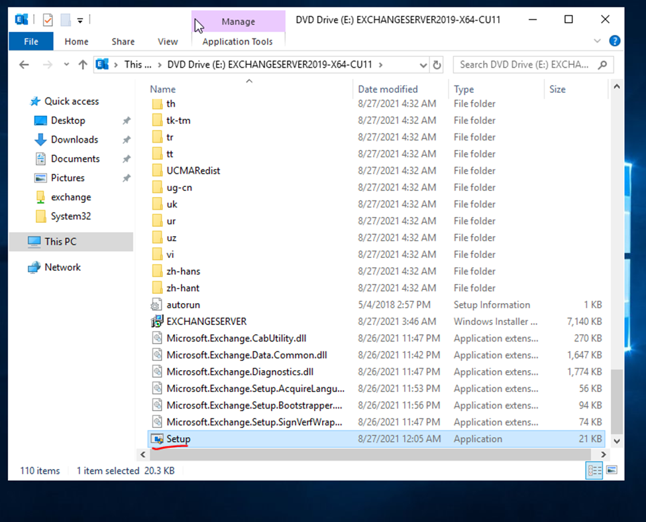646x522 pixels.
Task: Click the Refresh button beside the address bar
Action: pos(437,65)
